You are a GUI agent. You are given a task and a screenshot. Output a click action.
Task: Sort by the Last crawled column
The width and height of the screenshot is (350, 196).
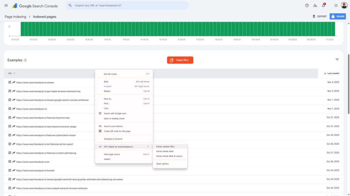click(331, 73)
